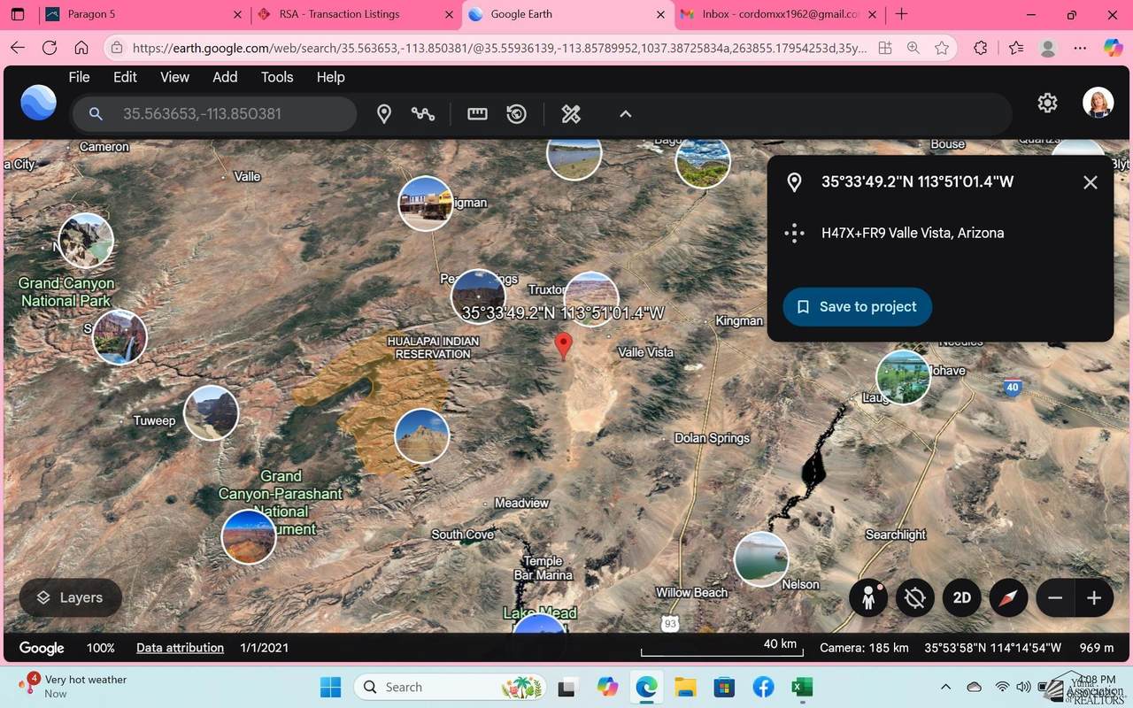Click the Save to project button

(857, 307)
